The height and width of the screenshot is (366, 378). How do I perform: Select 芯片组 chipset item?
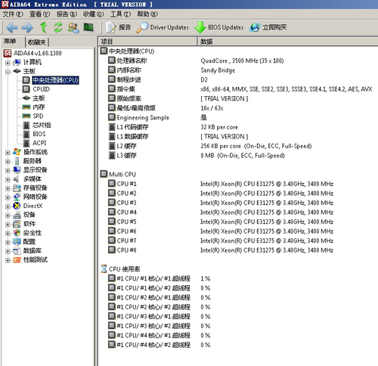click(42, 125)
